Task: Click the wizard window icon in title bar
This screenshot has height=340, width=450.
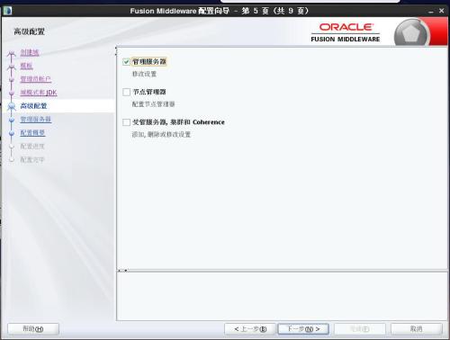Action: 7,11
